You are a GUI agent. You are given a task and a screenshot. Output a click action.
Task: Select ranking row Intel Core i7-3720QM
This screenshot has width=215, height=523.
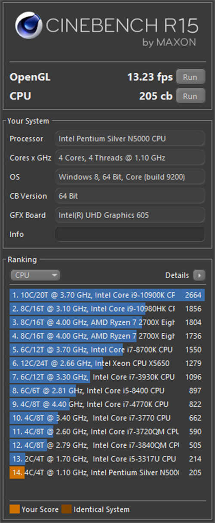click(107, 431)
